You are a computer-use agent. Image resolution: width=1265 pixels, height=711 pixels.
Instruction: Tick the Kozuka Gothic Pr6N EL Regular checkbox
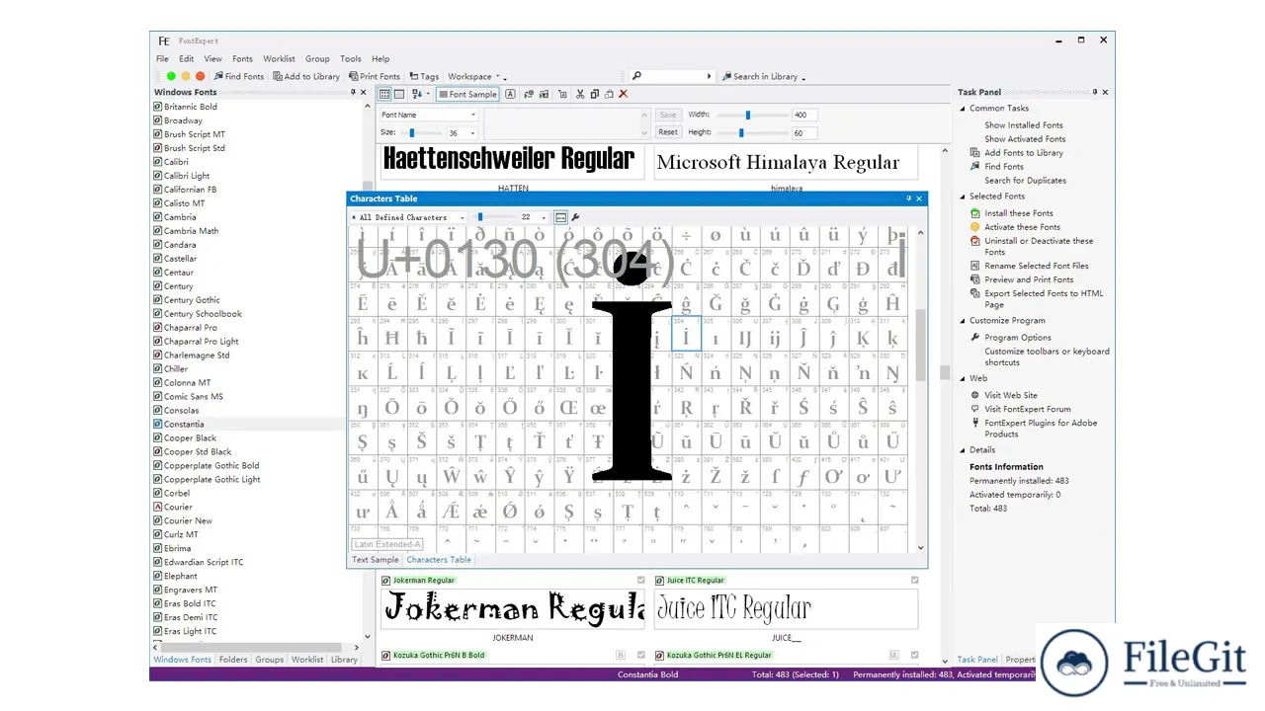915,655
